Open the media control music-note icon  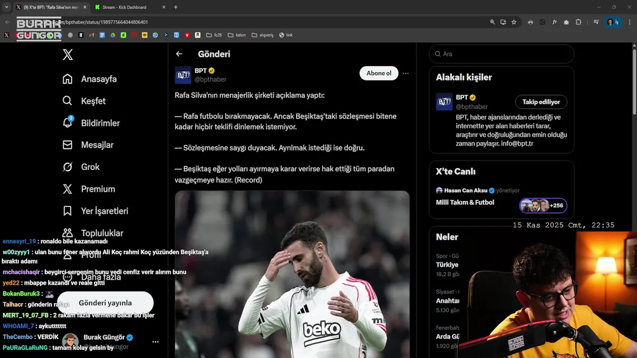(x=596, y=22)
